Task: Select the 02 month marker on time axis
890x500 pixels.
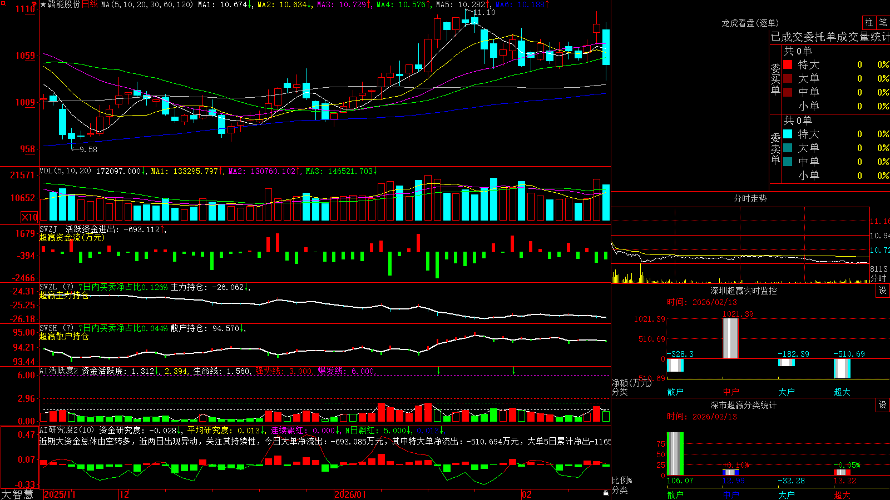Action: click(527, 494)
